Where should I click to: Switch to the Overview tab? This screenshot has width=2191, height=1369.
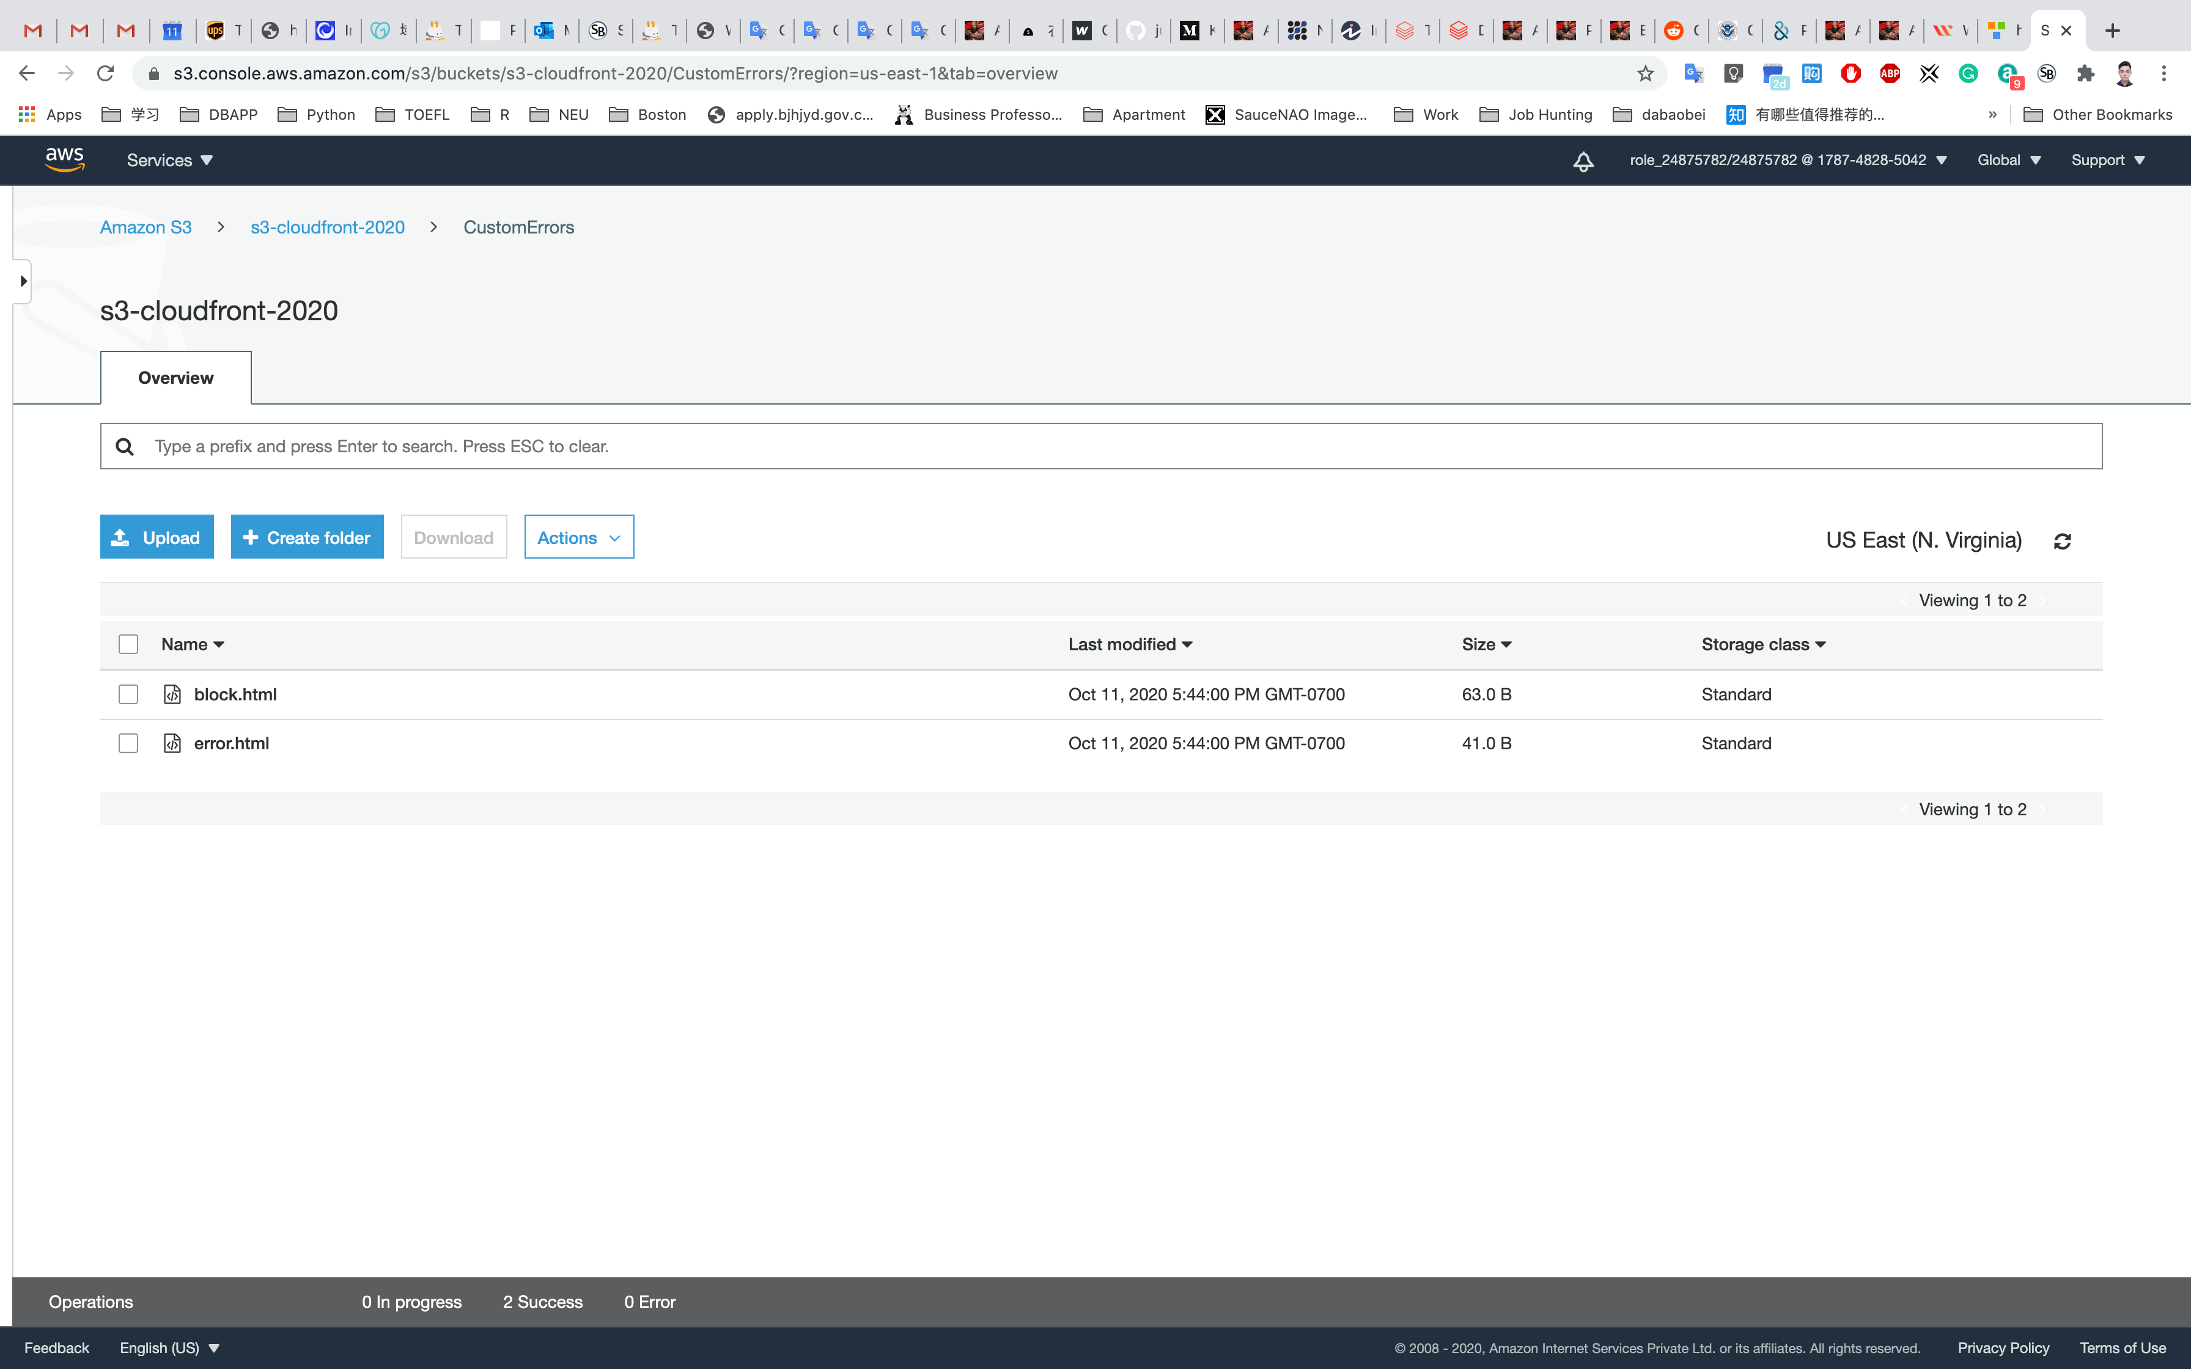(x=175, y=378)
